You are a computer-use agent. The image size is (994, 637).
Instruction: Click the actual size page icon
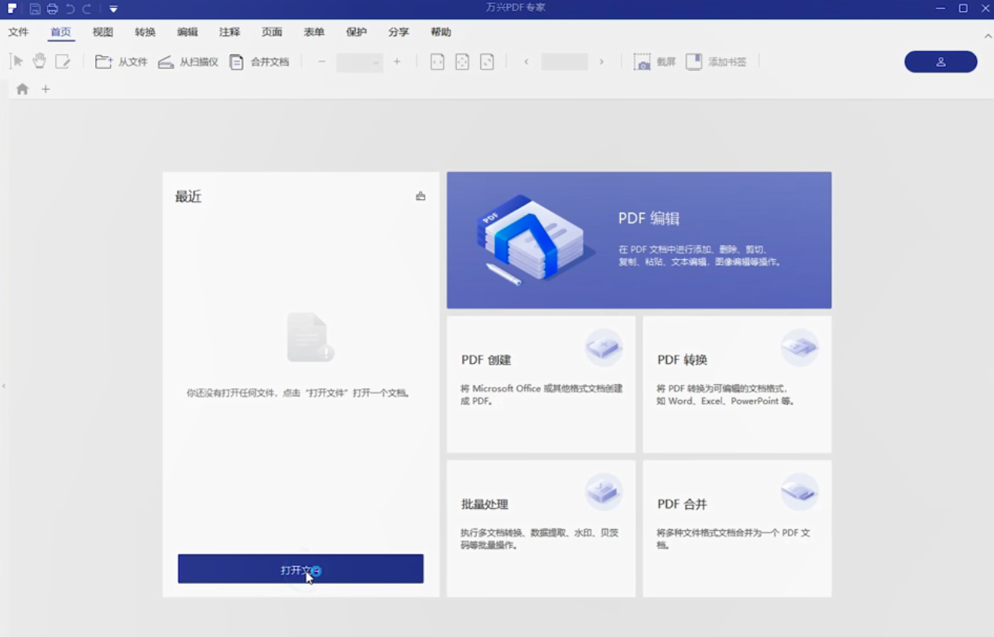coord(487,62)
